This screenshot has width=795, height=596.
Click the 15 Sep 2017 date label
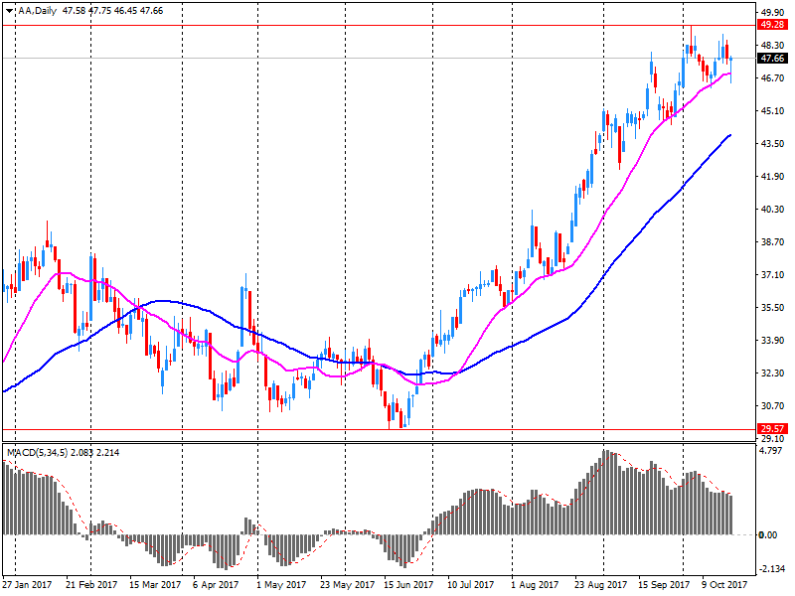664,585
